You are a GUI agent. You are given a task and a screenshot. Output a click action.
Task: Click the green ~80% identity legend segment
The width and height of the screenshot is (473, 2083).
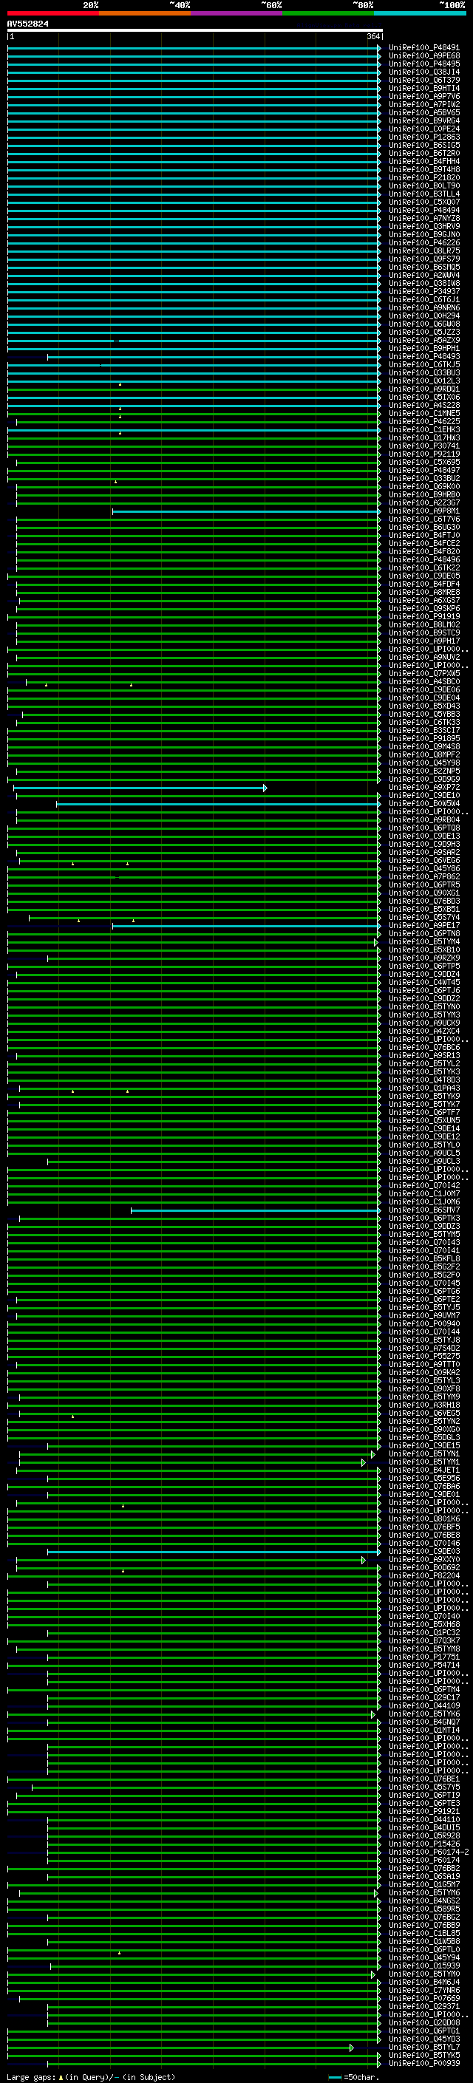click(328, 13)
